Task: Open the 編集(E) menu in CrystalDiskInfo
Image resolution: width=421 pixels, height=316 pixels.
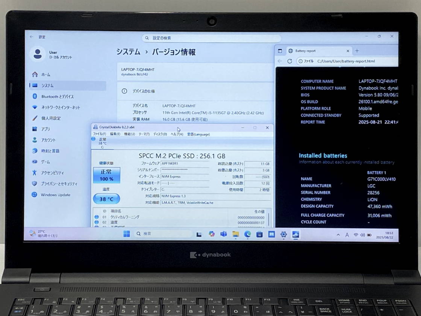Action: coord(115,134)
